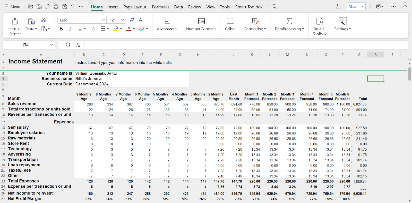Viewport: 412px width, 203px height.
Task: Apply Underline formatting
Action: coord(80,29)
